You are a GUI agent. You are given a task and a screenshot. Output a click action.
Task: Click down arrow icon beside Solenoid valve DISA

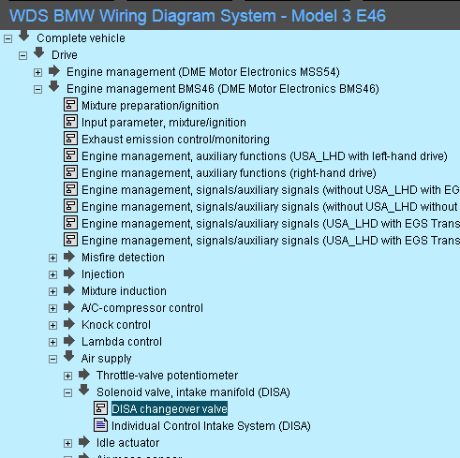(83, 390)
